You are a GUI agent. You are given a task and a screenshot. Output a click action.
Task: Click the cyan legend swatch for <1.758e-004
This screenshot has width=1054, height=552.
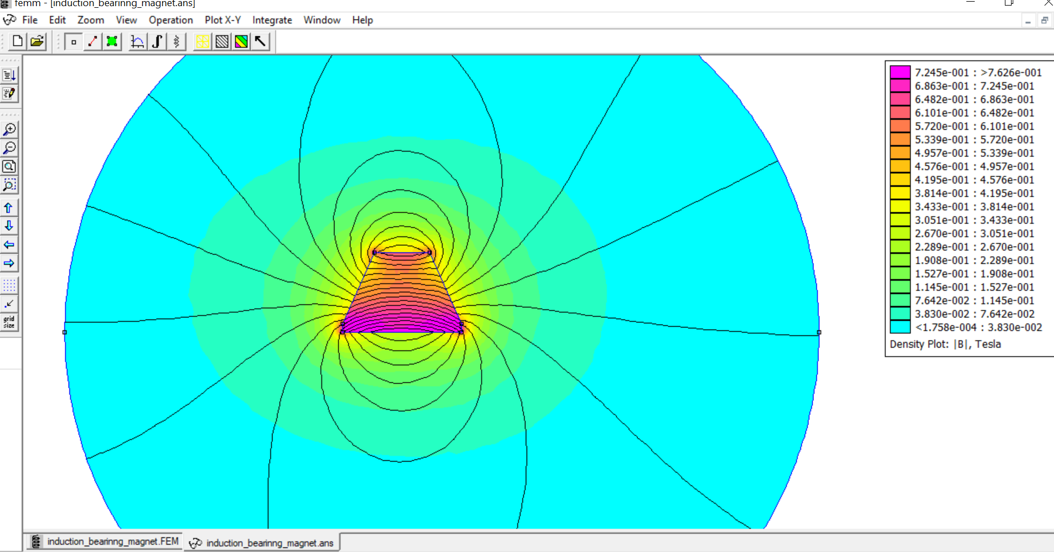(900, 327)
